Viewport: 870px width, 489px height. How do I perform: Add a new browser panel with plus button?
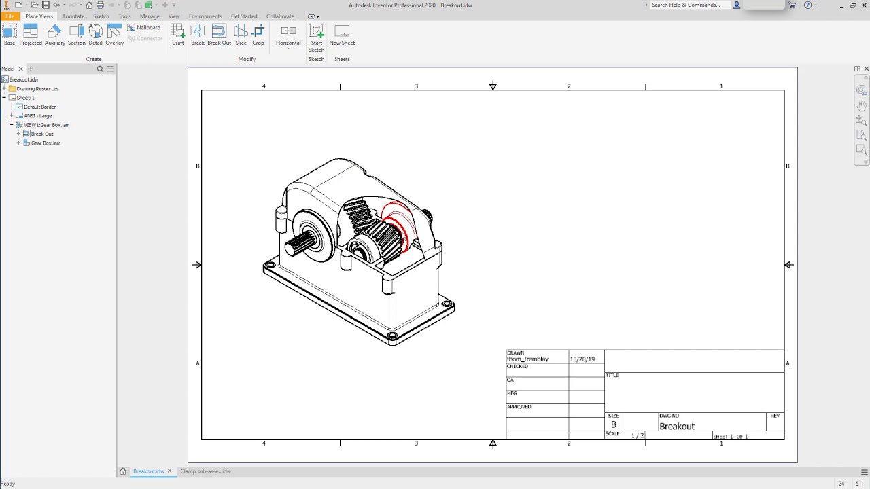coord(30,69)
